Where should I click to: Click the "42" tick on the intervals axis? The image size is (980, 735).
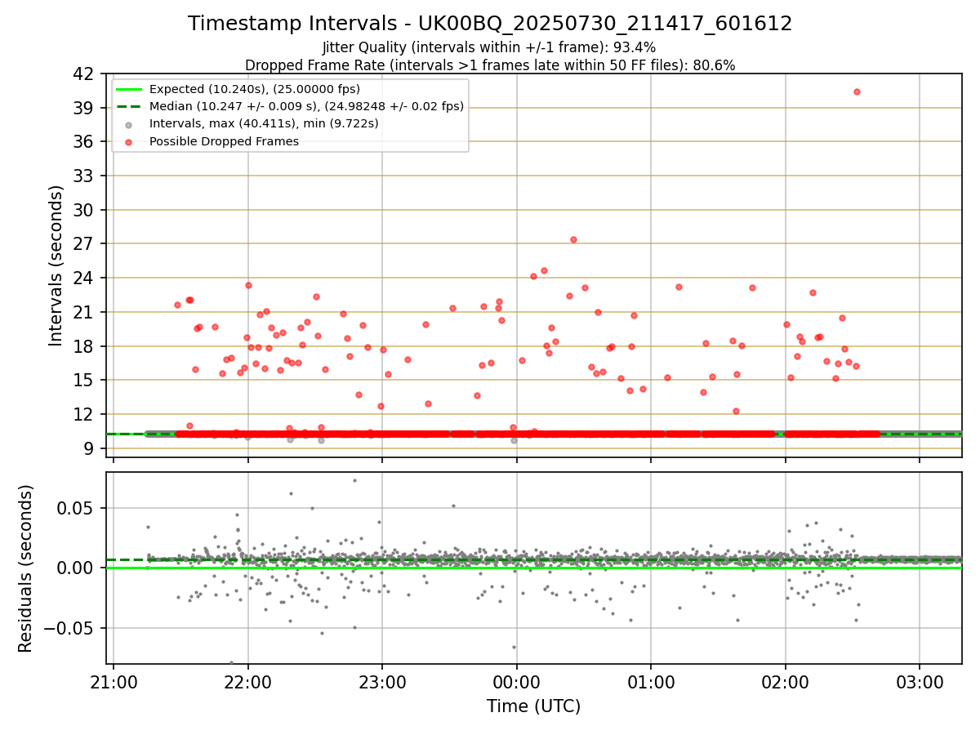pos(83,73)
